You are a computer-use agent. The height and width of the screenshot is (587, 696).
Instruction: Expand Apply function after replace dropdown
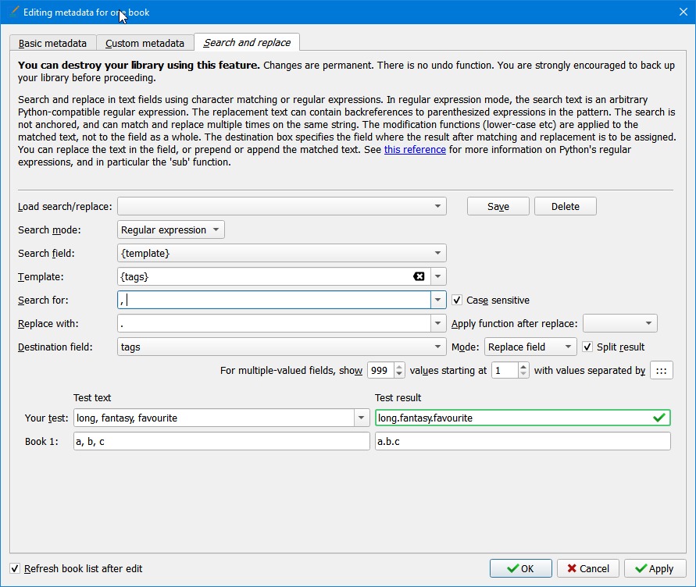tap(620, 323)
